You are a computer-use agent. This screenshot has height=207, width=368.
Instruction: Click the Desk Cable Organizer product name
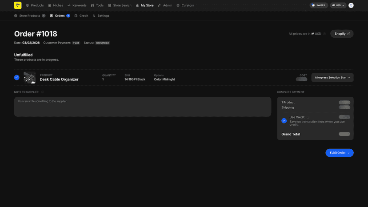click(59, 80)
